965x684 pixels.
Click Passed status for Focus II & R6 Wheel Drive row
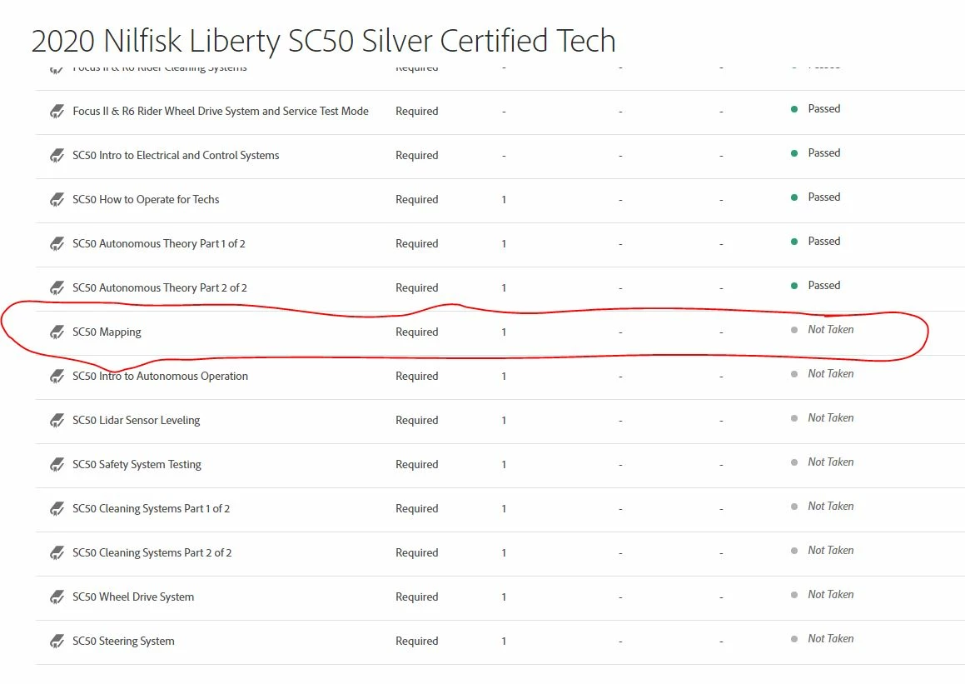pyautogui.click(x=823, y=108)
